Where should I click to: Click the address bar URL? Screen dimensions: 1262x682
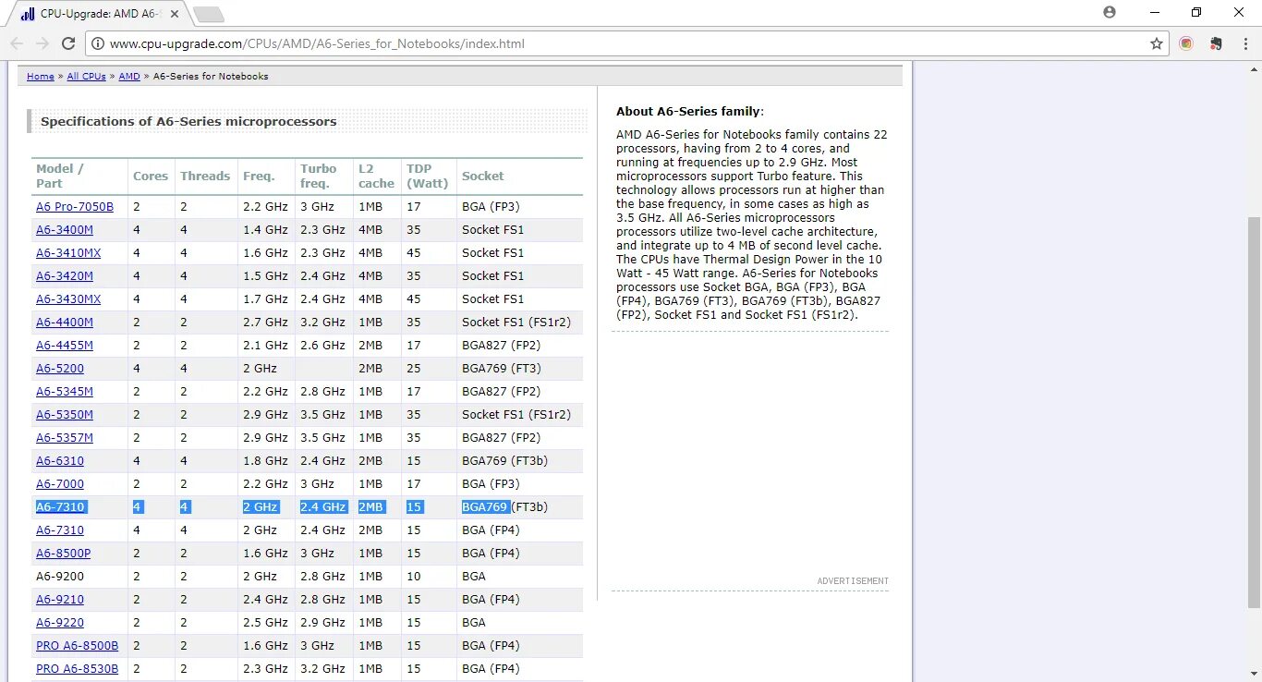[x=317, y=43]
